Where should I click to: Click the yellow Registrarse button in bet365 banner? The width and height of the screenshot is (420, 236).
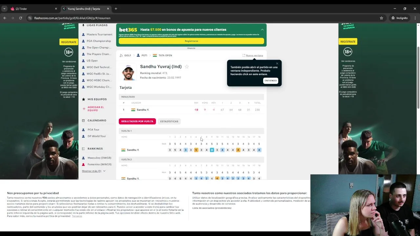click(x=191, y=41)
